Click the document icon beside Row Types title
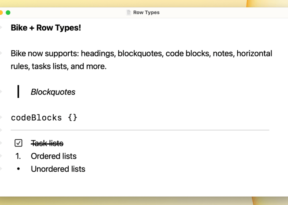The height and width of the screenshot is (205, 288). pos(129,13)
